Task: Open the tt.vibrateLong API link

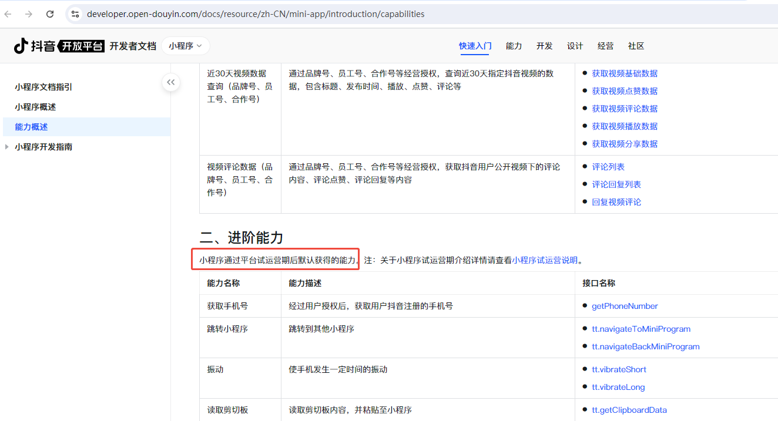Action: pos(618,387)
